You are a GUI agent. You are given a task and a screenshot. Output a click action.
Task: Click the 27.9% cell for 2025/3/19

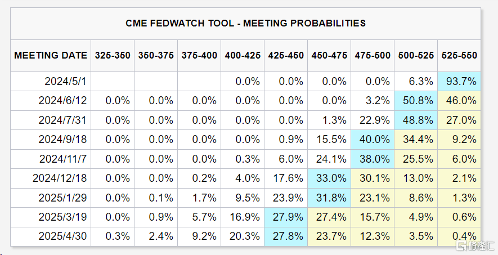(x=286, y=217)
